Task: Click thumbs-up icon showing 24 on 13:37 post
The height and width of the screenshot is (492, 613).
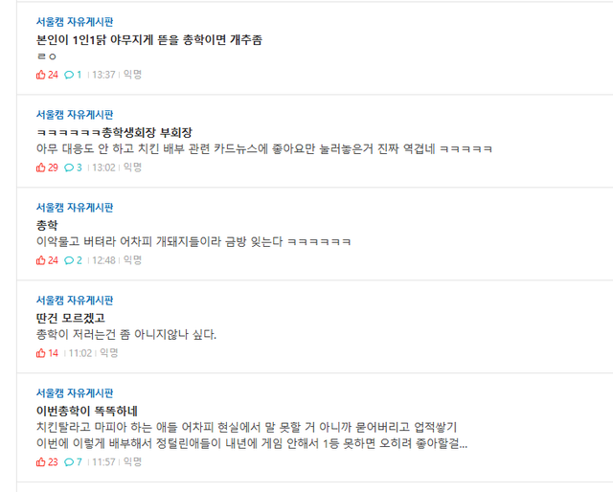Action: click(41, 75)
